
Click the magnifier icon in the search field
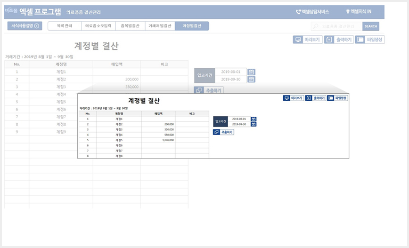pos(316,26)
